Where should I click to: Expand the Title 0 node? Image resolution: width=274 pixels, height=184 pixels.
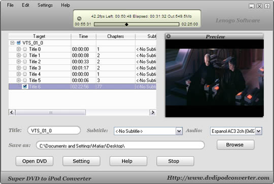(x=19, y=49)
